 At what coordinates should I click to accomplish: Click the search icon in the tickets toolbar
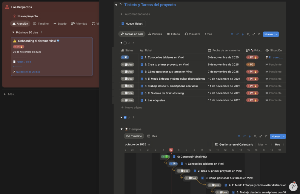click(248, 34)
